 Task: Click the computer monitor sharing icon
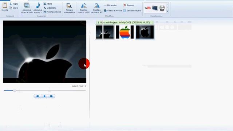(155, 8)
